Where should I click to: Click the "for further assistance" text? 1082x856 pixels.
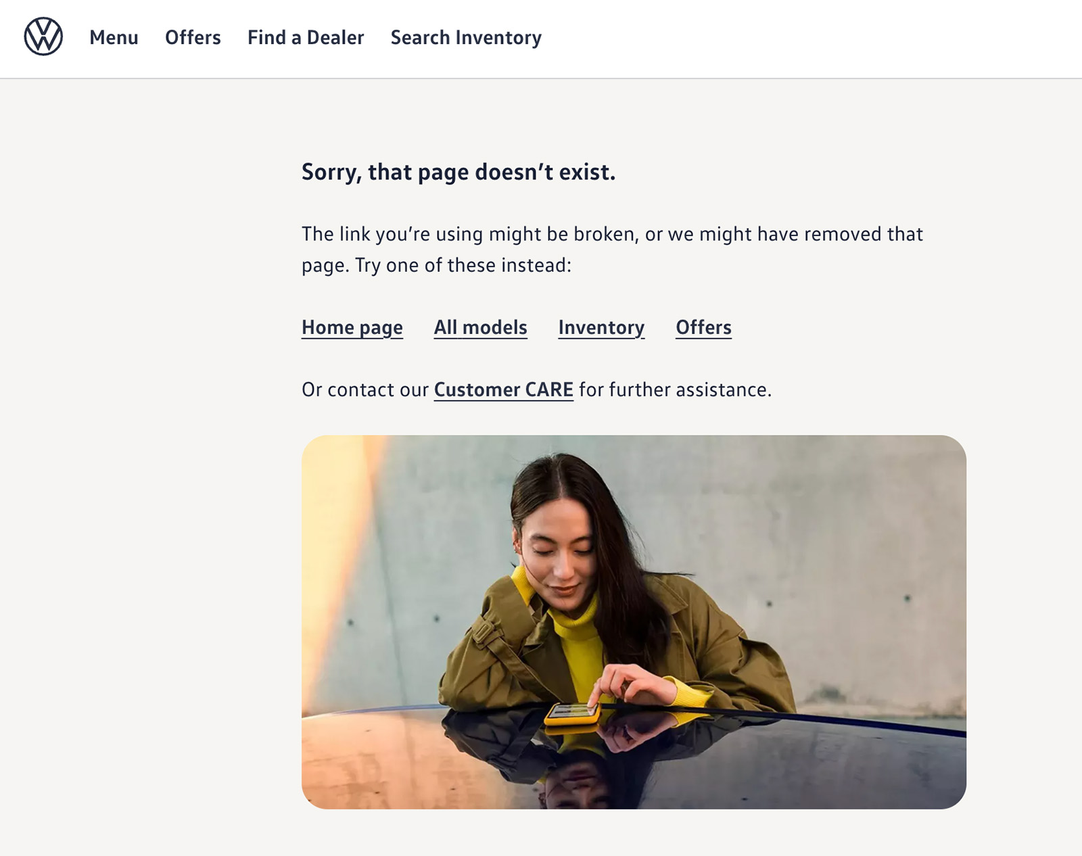pyautogui.click(x=675, y=389)
